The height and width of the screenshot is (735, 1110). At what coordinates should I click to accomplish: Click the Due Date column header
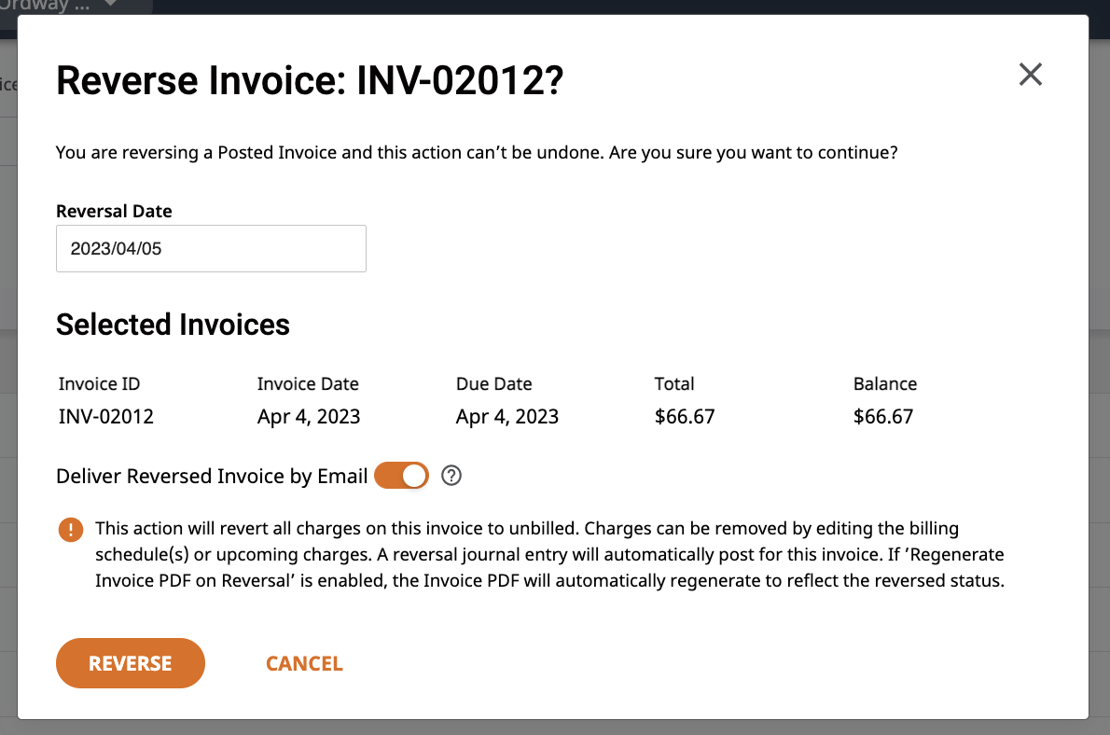point(493,384)
